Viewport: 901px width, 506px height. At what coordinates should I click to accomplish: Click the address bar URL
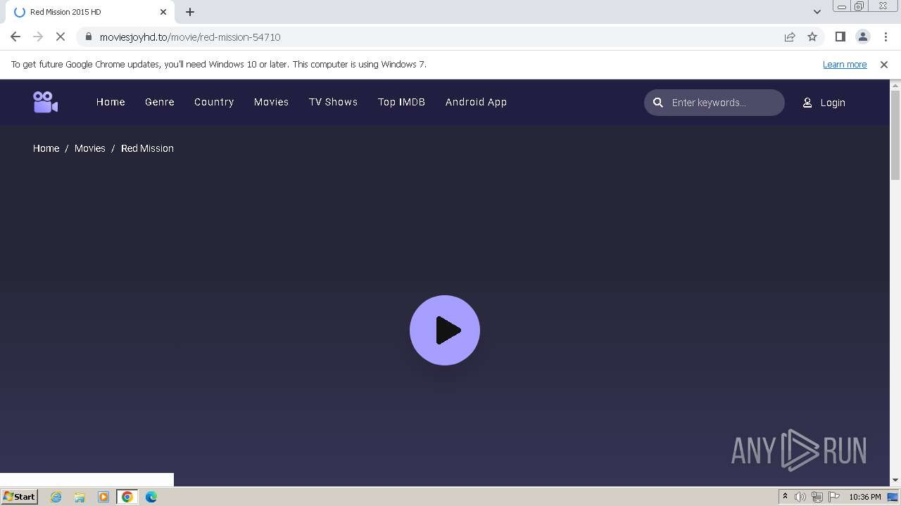pos(190,37)
